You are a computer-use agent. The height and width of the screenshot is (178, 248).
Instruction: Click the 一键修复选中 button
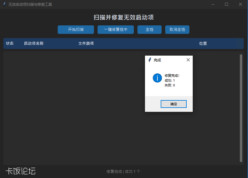click(x=116, y=30)
